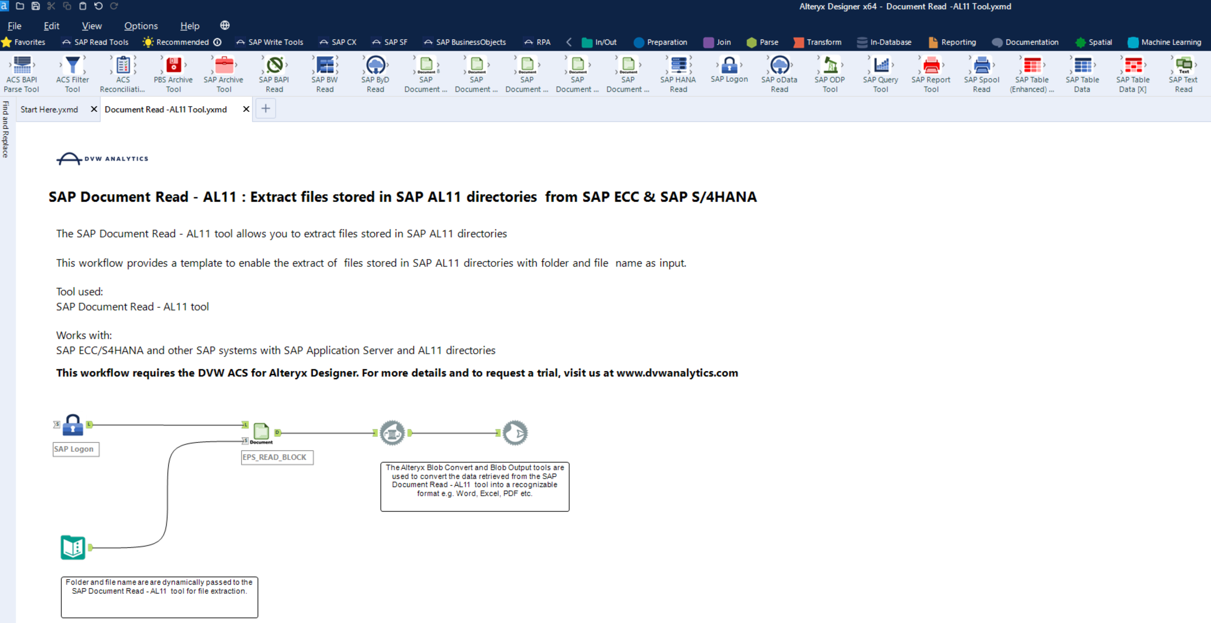Open the Options menu
1211x623 pixels.
pos(141,26)
